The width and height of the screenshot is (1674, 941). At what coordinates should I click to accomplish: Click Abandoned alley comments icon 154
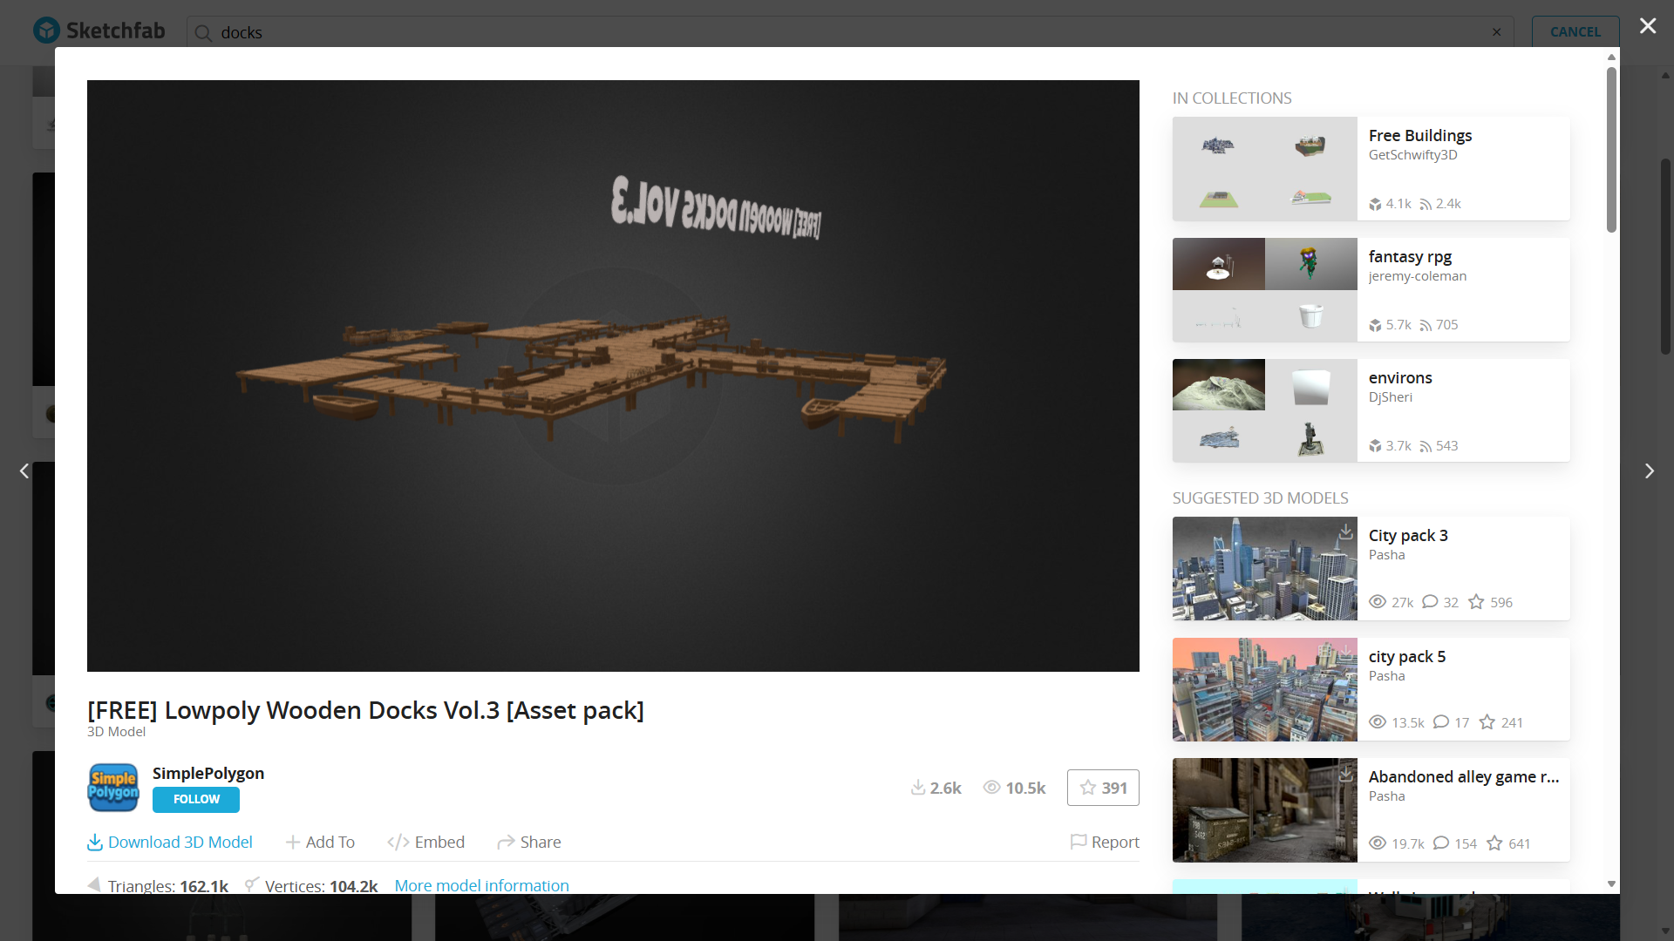pos(1441,843)
